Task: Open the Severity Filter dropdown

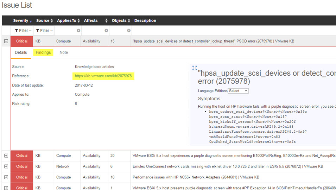Action: tap(23, 31)
